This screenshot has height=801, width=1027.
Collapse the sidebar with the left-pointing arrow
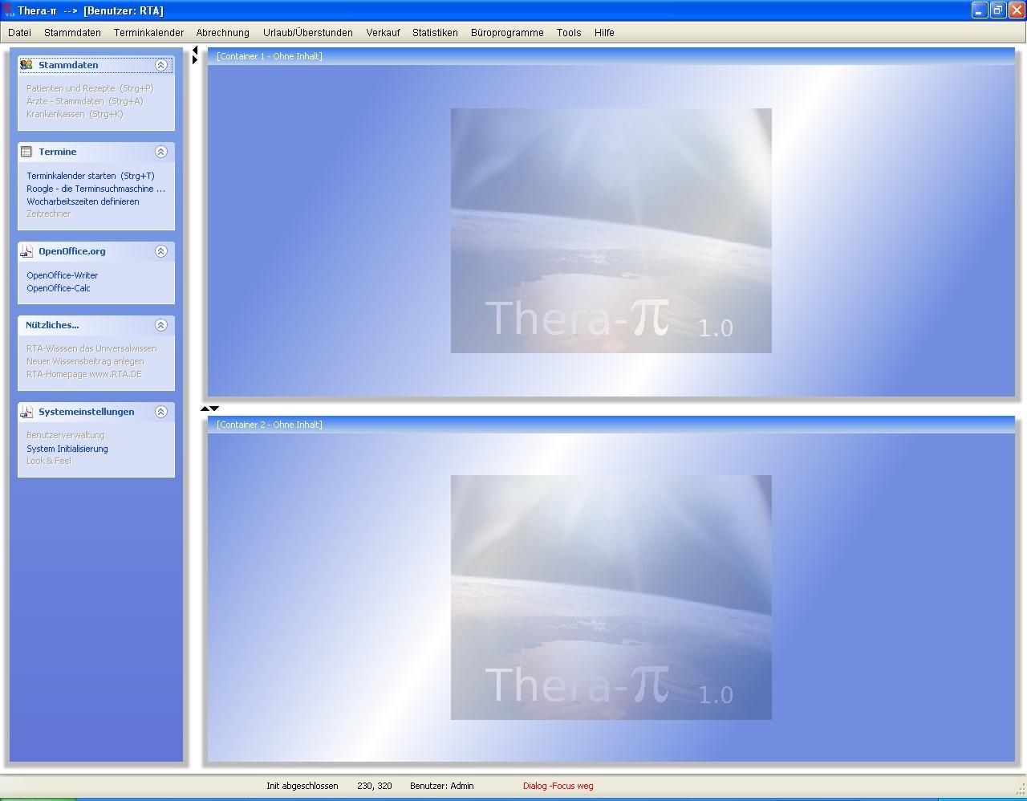195,51
